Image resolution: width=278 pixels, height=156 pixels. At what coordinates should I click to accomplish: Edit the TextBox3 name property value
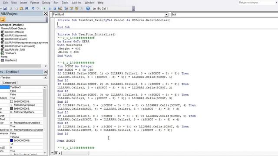[x=26, y=88]
